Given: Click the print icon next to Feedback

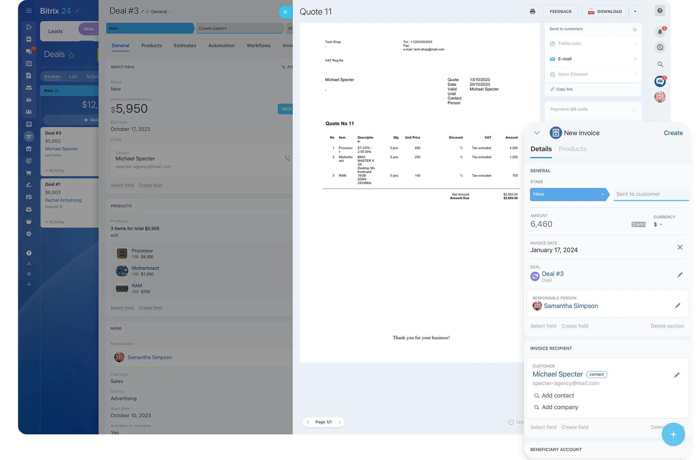Looking at the screenshot, I should (533, 11).
